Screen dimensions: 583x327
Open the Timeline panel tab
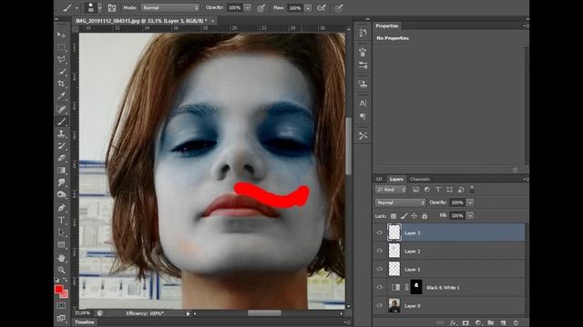click(x=85, y=322)
